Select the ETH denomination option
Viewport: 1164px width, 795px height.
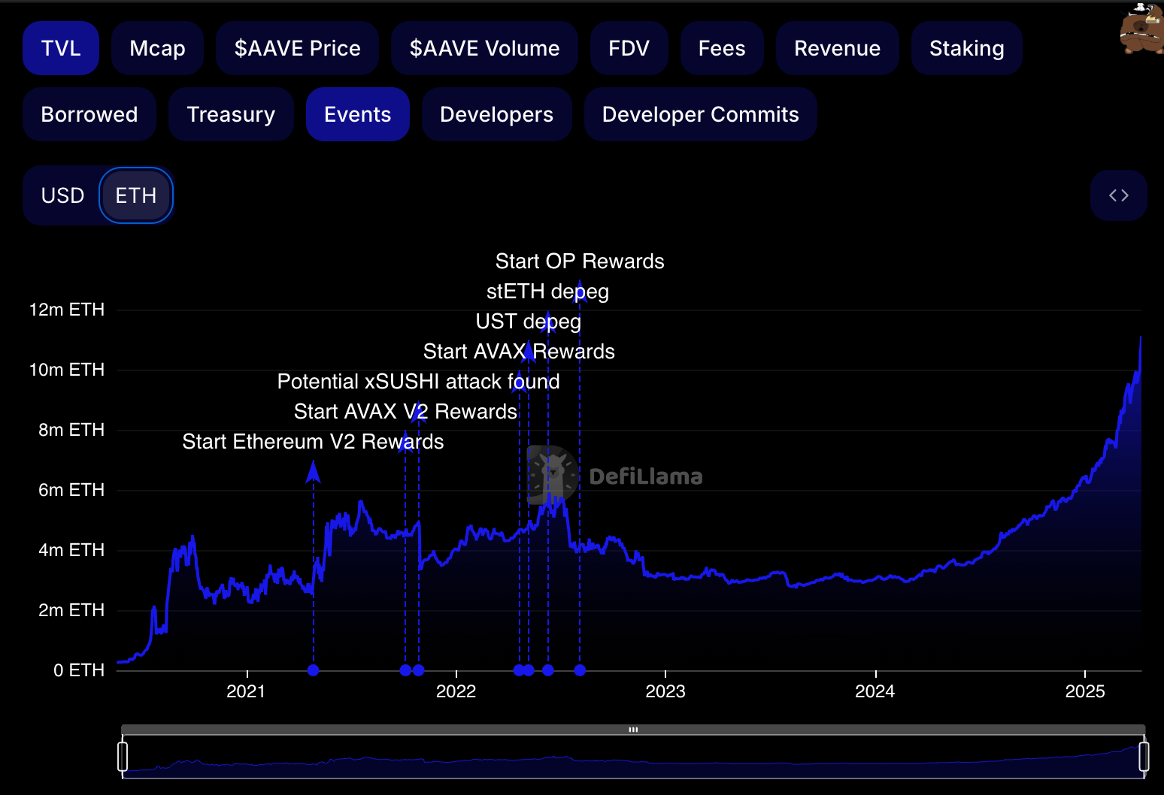pyautogui.click(x=136, y=195)
